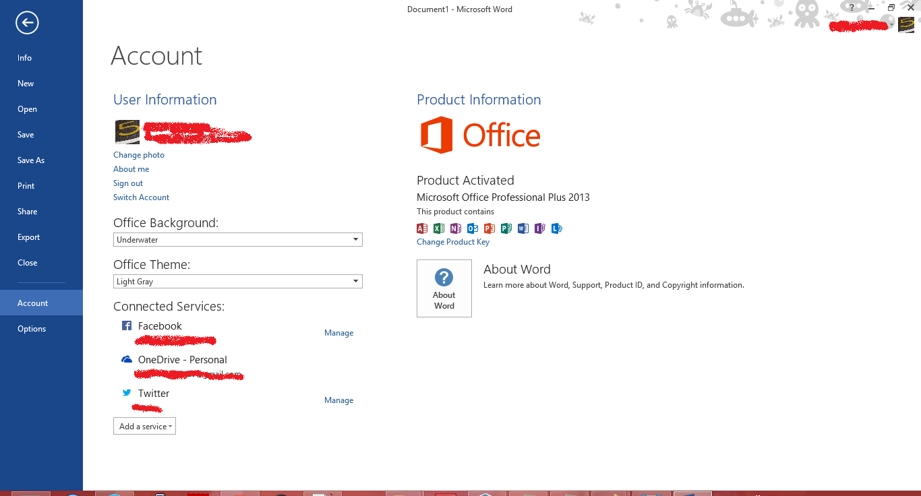Open the Office Background dropdown showing Underwater
Viewport: 921px width, 496px height.
click(238, 239)
